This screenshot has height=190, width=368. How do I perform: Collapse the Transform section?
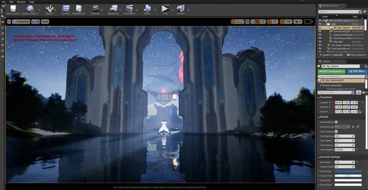[320, 97]
